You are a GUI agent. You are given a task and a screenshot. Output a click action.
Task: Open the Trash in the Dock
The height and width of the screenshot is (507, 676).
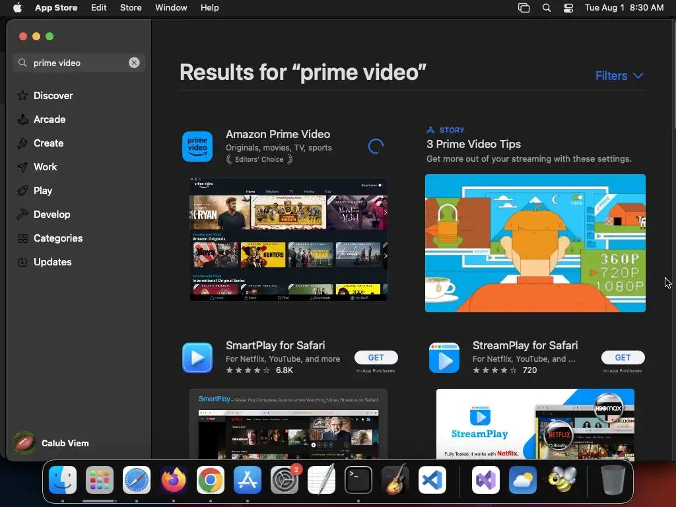[x=613, y=480]
